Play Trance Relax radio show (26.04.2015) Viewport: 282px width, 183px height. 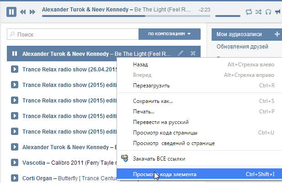(x=14, y=69)
